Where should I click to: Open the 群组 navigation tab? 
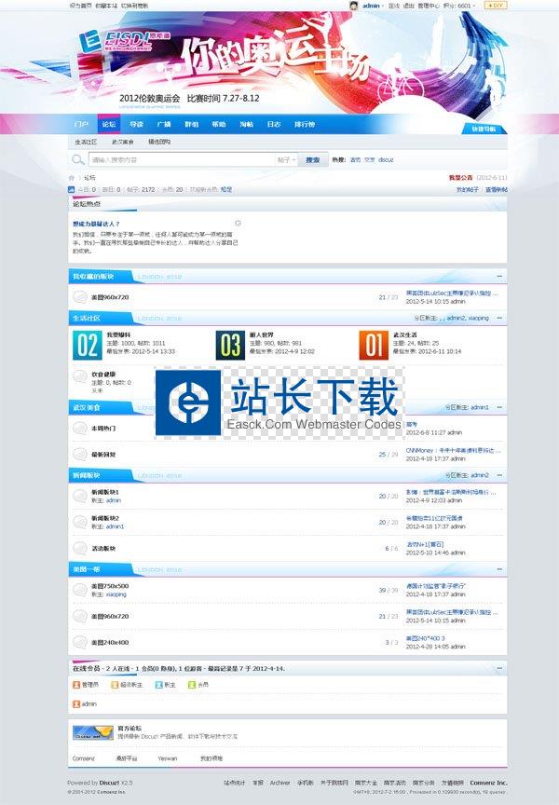192,124
